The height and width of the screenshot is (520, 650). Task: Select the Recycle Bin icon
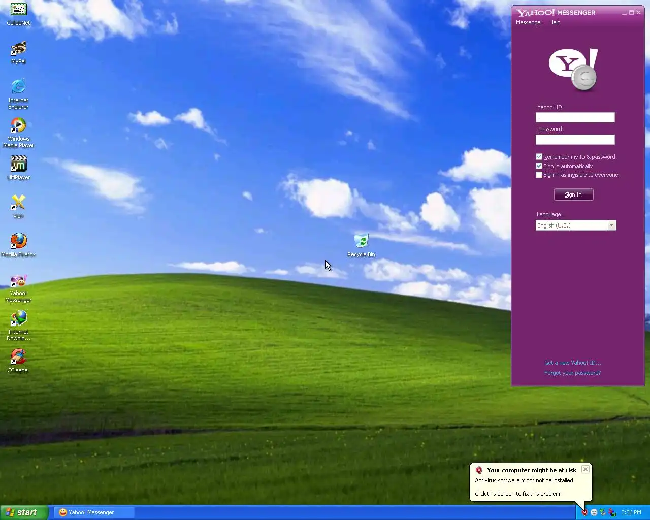361,246
